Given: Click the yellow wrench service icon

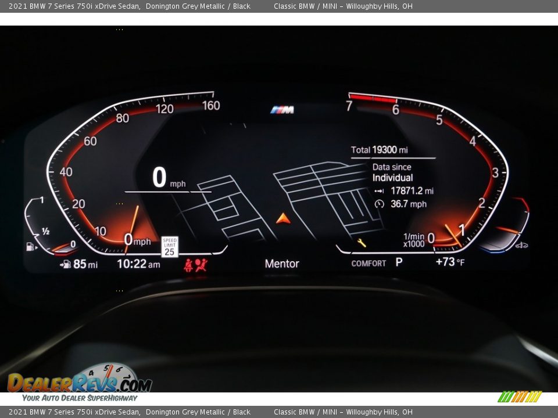Looking at the screenshot, I should pyautogui.click(x=362, y=243).
